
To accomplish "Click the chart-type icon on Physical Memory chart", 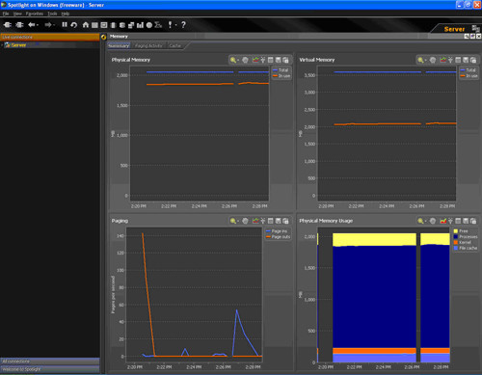I will click(255, 60).
